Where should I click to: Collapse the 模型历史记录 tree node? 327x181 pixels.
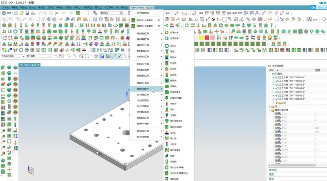(269, 110)
